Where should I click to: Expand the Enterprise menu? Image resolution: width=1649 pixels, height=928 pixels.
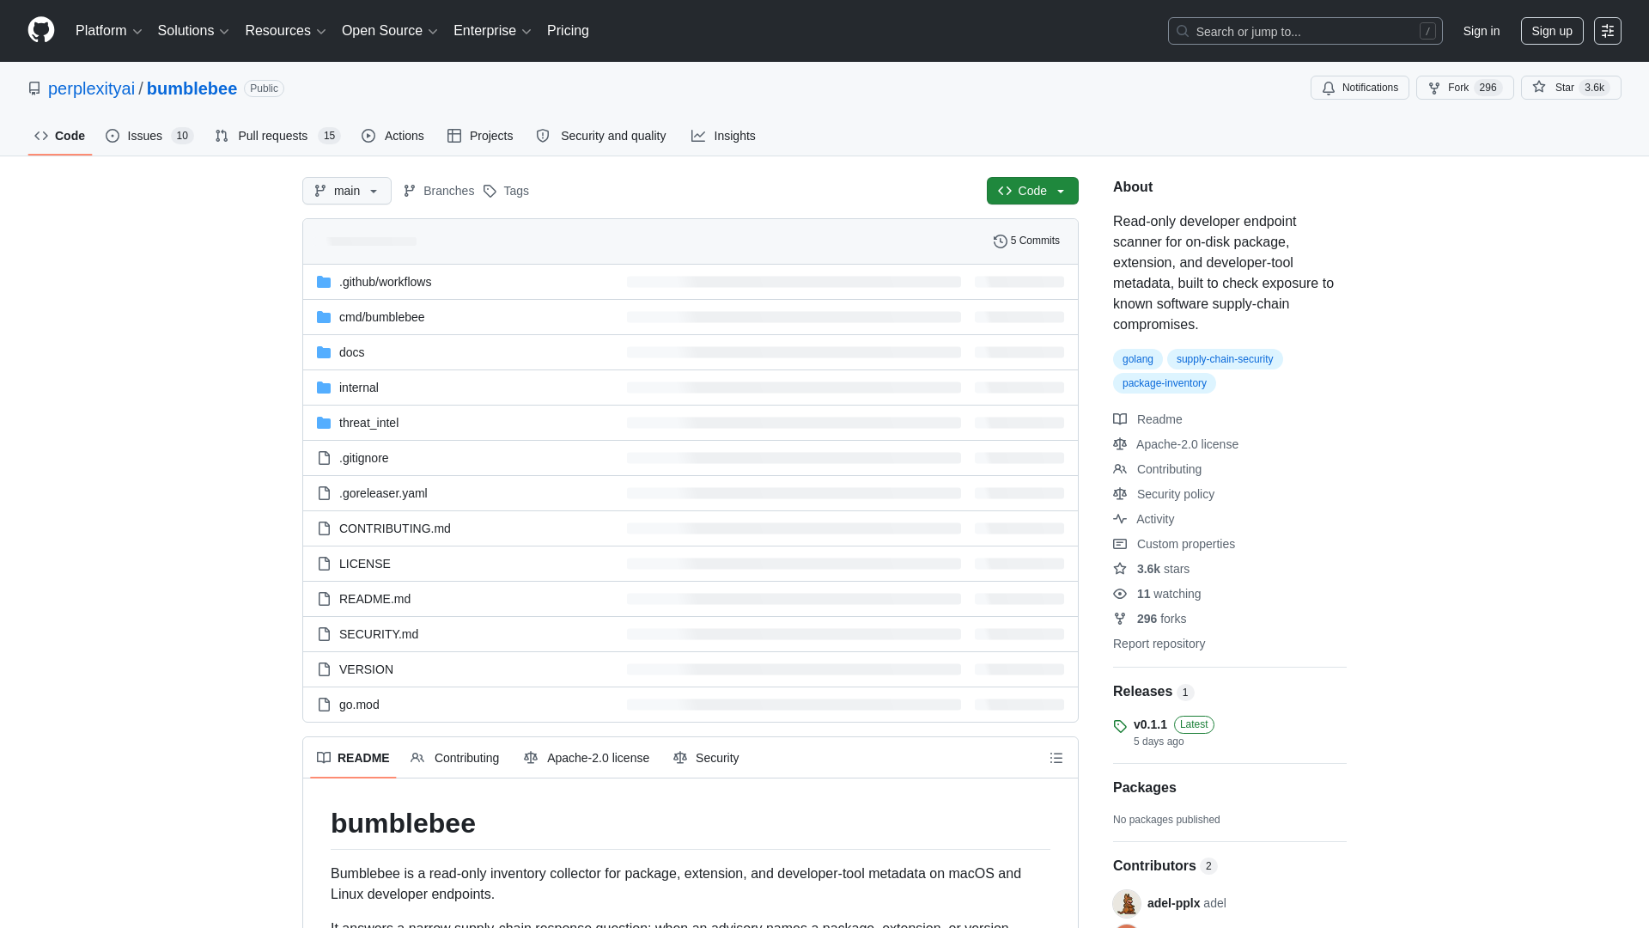coord(492,31)
